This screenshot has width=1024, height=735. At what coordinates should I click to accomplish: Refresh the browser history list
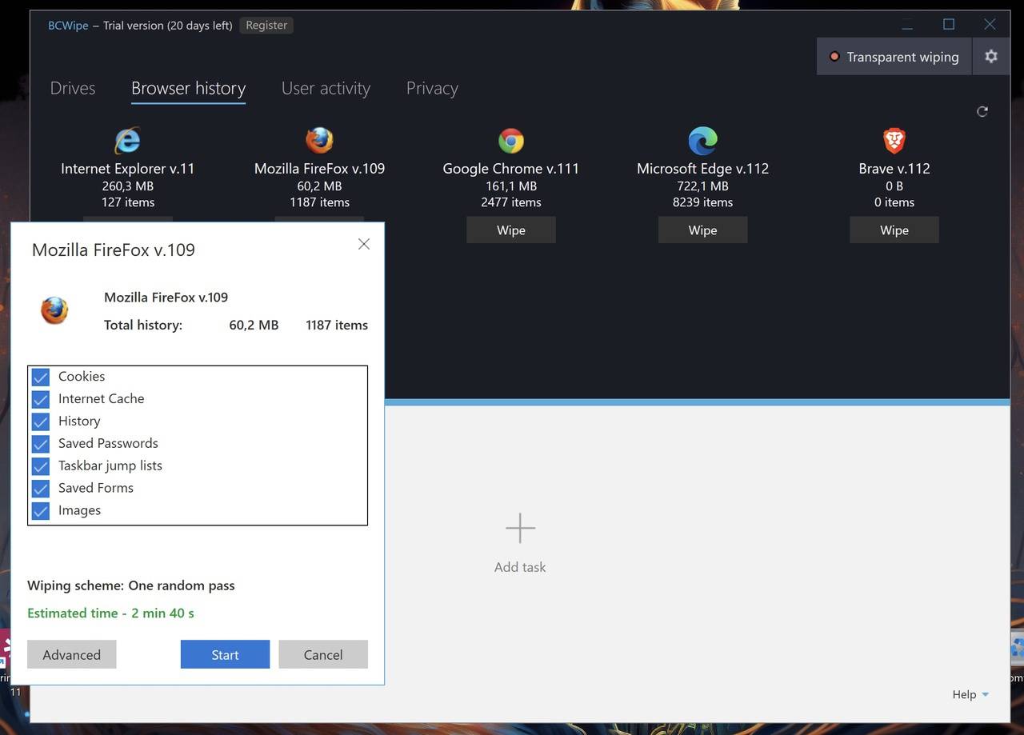[982, 111]
